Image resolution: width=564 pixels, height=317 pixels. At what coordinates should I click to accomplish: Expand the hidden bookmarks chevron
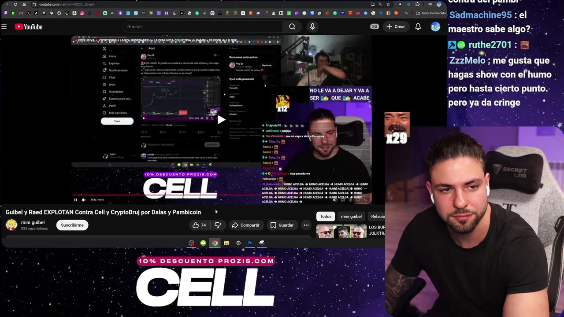(406, 13)
